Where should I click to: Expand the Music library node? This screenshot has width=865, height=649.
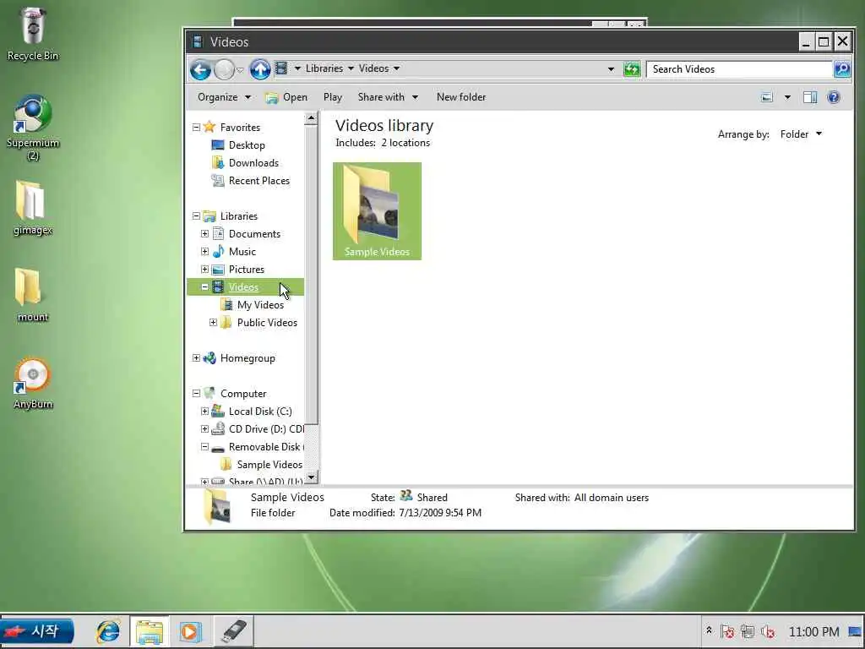point(204,252)
